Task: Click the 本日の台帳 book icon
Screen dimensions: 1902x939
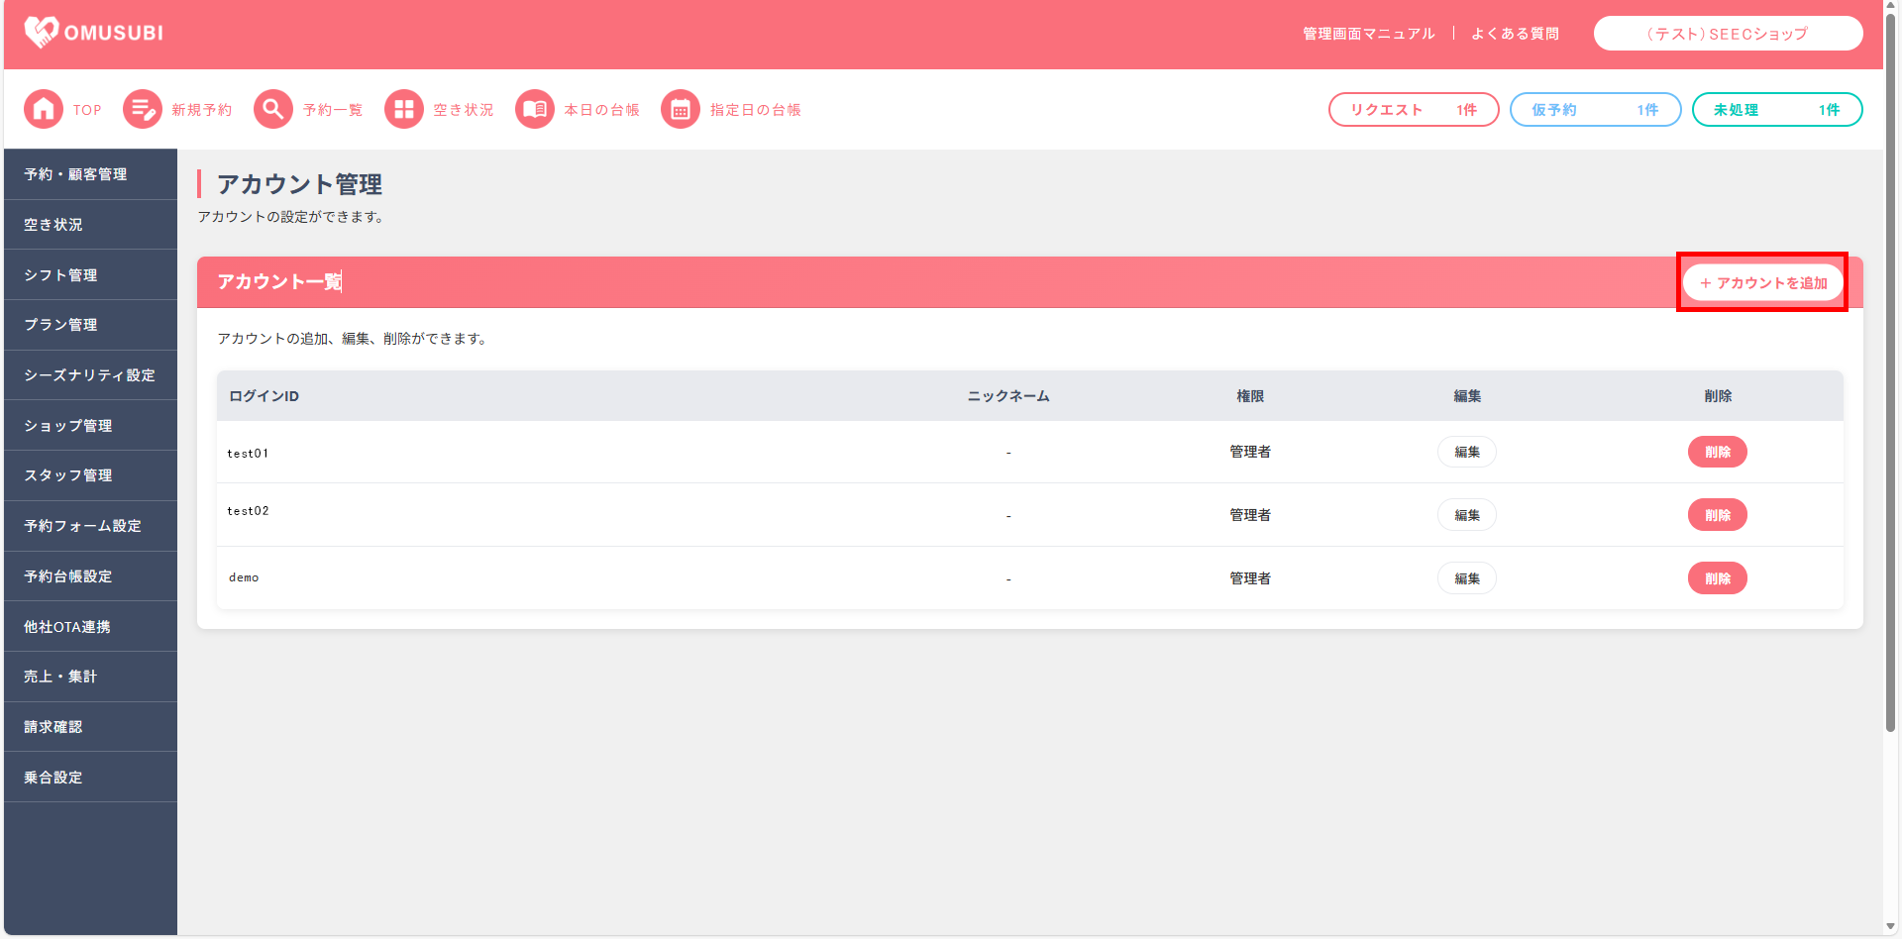Action: point(535,109)
